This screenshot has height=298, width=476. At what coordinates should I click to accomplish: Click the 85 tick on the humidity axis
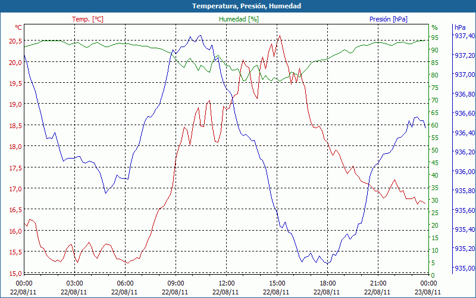click(435, 63)
